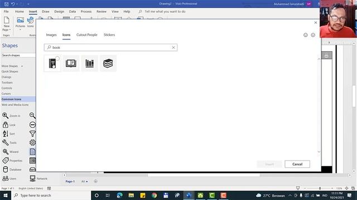
Task: Click the Windows Start button
Action: [6, 195]
